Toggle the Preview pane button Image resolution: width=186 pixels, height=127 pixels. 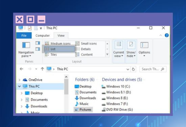click(x=38, y=43)
